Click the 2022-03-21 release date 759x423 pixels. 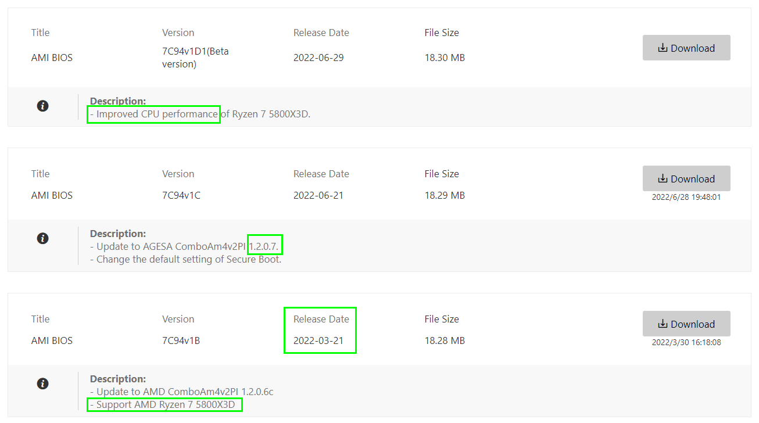click(x=318, y=340)
